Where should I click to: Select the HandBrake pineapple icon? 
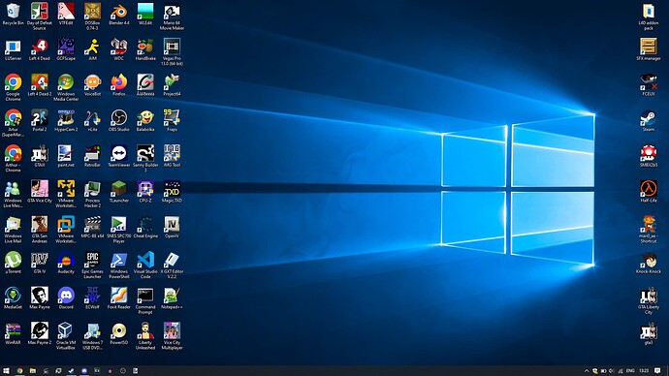tap(145, 49)
